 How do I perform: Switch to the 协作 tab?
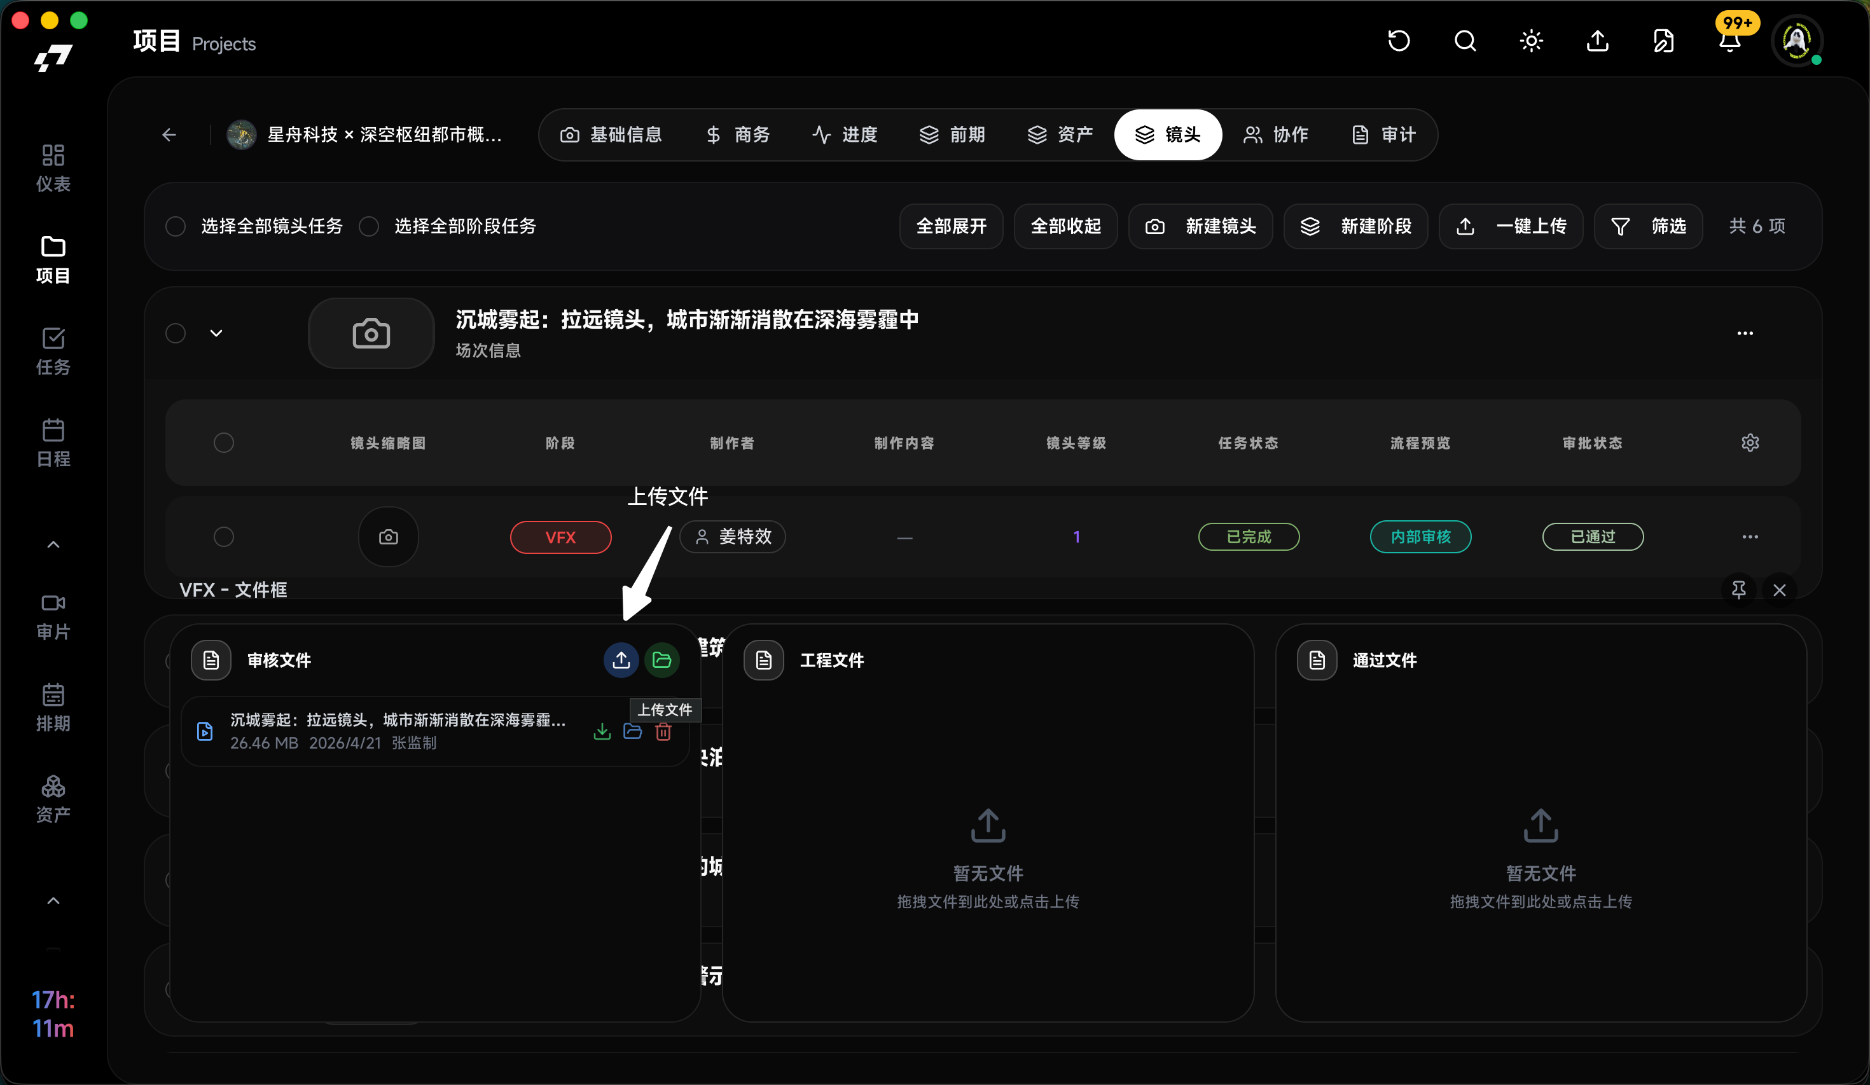tap(1277, 134)
